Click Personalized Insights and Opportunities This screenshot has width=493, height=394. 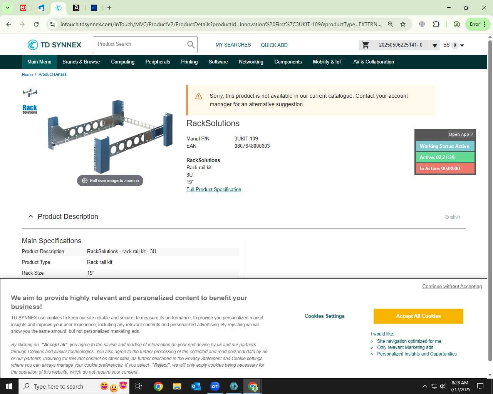[x=417, y=354]
